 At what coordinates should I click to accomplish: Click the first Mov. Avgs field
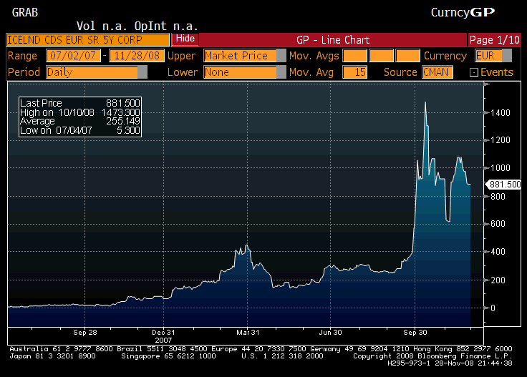[354, 56]
